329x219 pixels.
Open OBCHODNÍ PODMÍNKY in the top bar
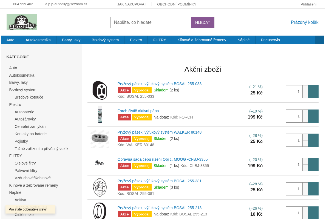coord(177,4)
